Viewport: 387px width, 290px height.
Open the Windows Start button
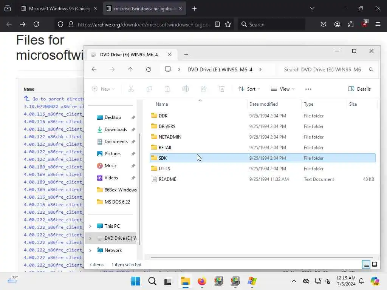tap(135, 281)
